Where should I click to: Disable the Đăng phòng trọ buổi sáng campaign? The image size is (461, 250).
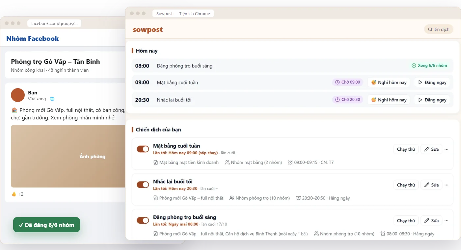[x=143, y=220]
